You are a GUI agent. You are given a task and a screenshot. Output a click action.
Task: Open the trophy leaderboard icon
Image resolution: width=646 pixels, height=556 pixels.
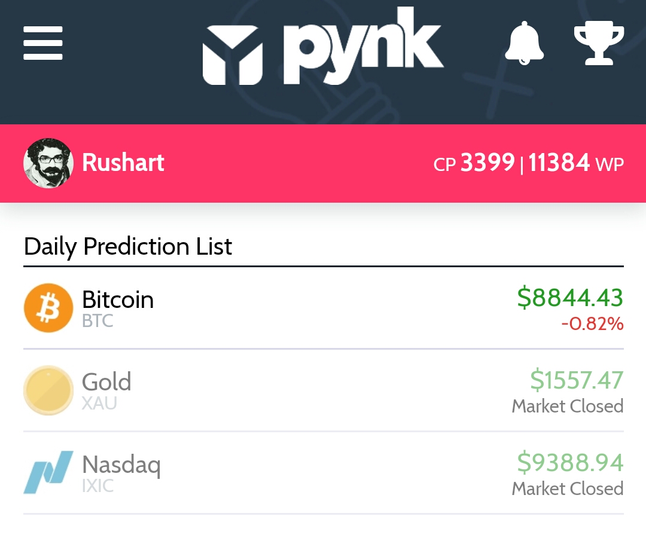point(599,43)
